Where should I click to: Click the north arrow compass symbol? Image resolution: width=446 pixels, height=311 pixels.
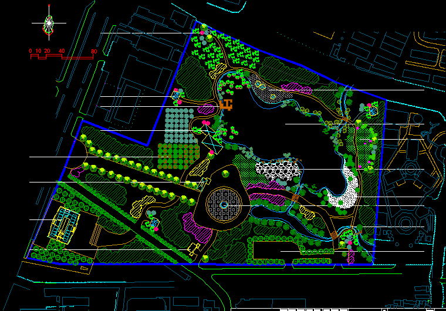tap(49, 24)
